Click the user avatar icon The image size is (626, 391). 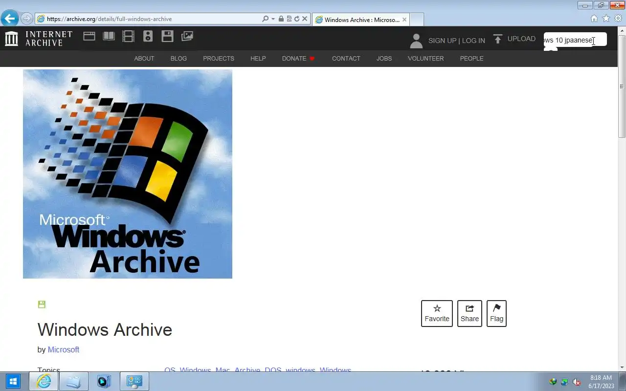coord(416,41)
